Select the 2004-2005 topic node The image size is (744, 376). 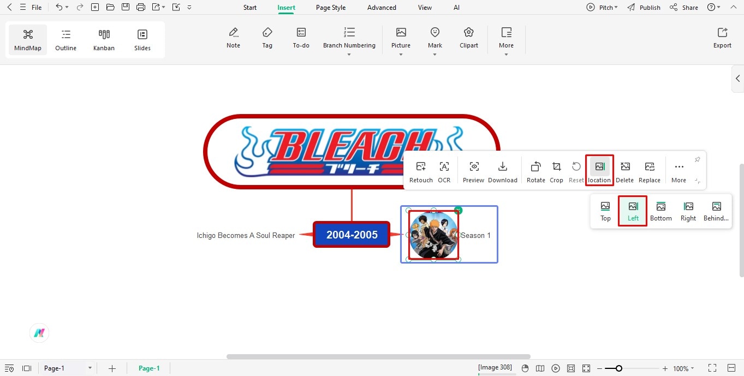point(352,235)
